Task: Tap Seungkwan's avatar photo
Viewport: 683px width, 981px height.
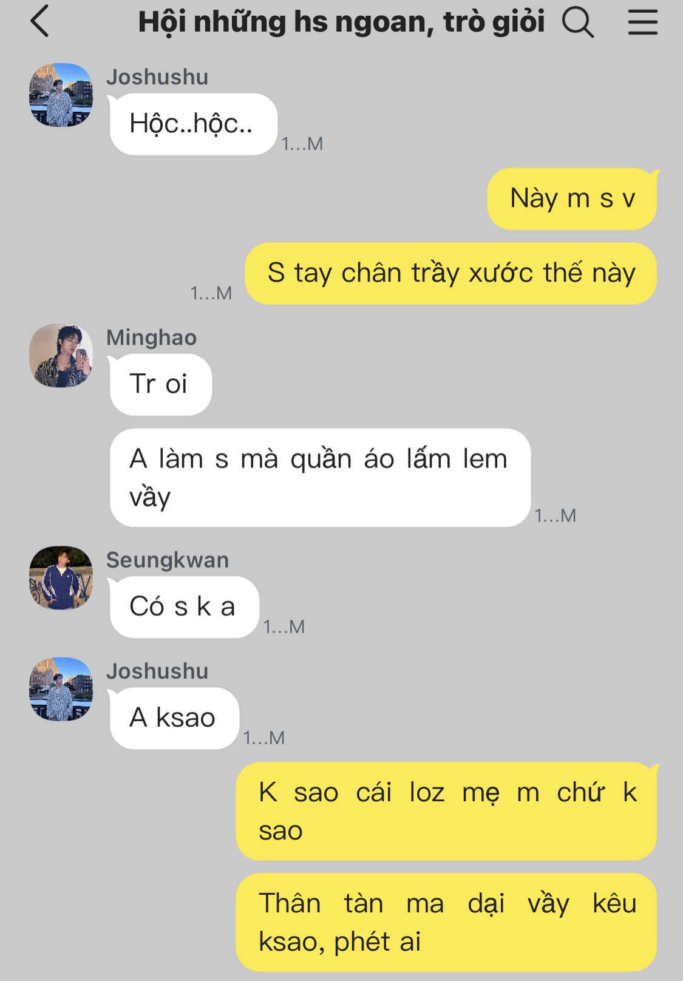Action: point(61,577)
